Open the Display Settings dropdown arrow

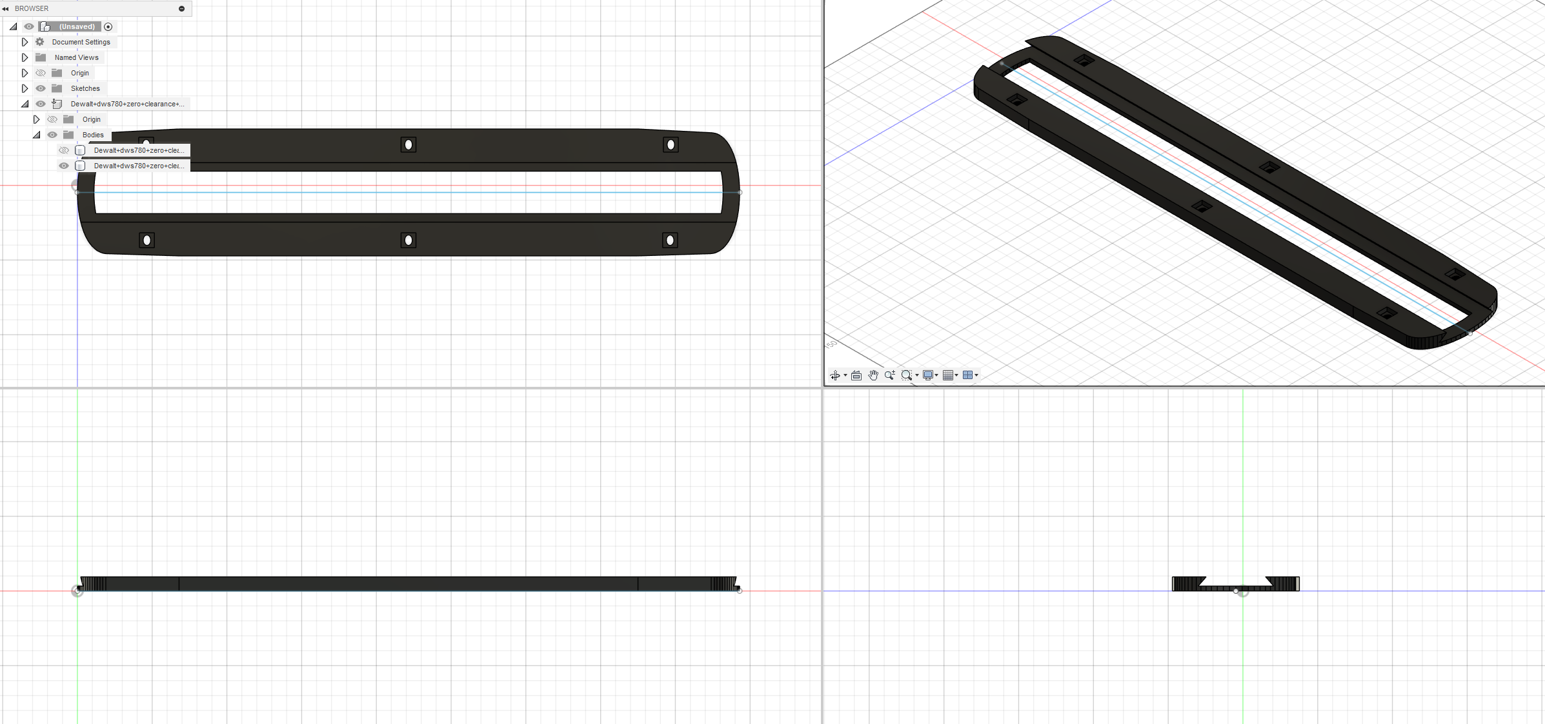[x=936, y=375]
